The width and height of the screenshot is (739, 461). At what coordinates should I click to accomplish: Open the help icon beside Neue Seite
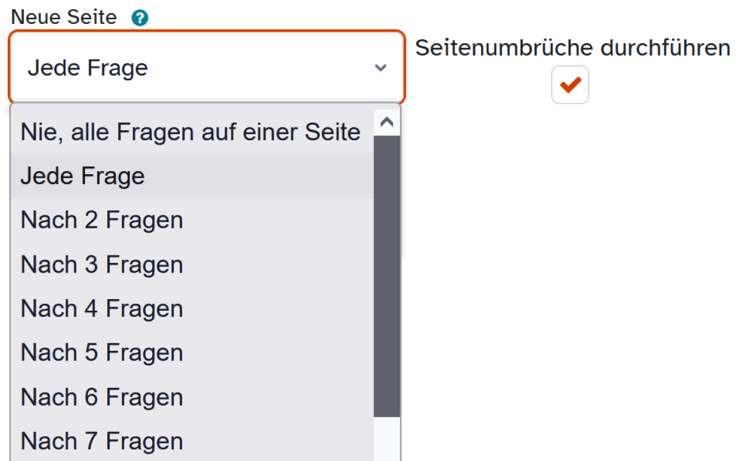140,18
